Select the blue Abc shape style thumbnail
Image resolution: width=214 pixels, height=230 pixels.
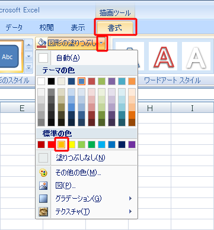point(9,57)
